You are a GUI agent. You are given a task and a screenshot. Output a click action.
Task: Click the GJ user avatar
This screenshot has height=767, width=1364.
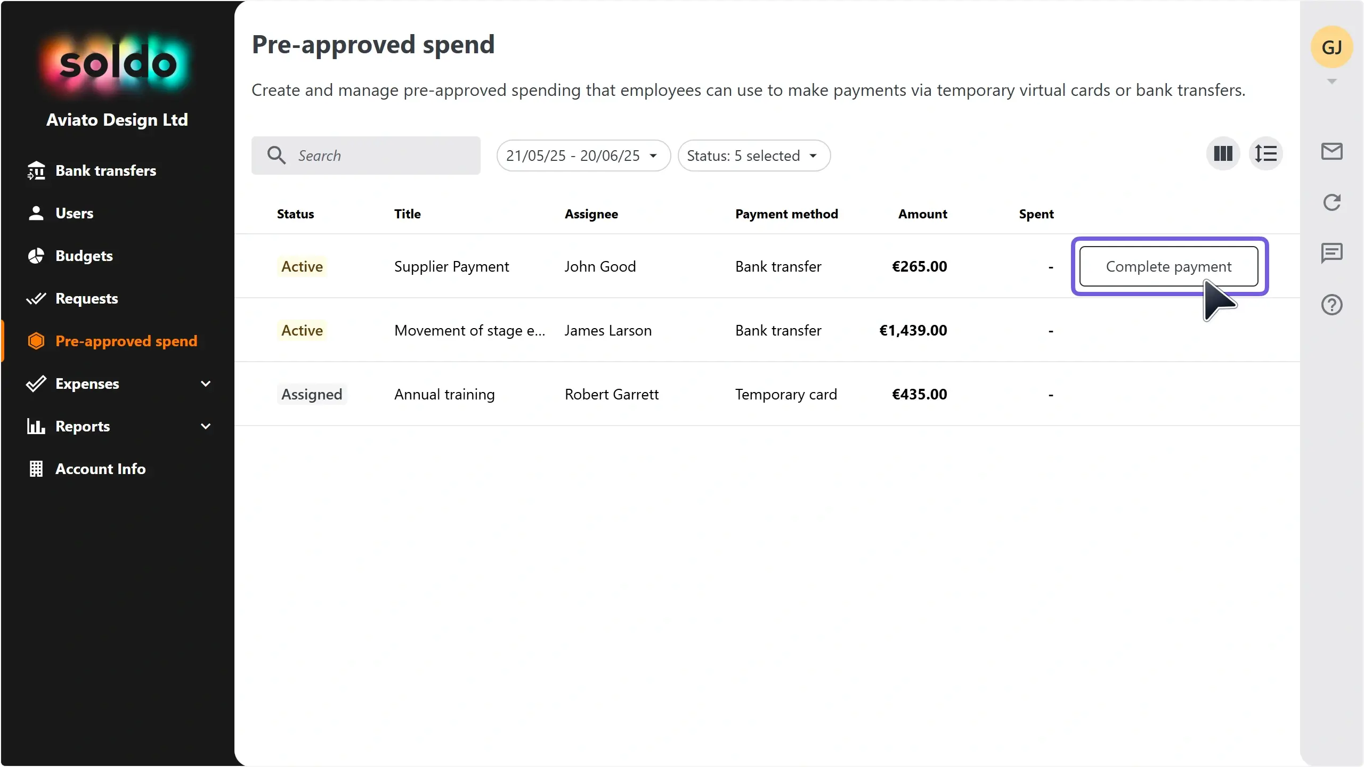tap(1331, 47)
